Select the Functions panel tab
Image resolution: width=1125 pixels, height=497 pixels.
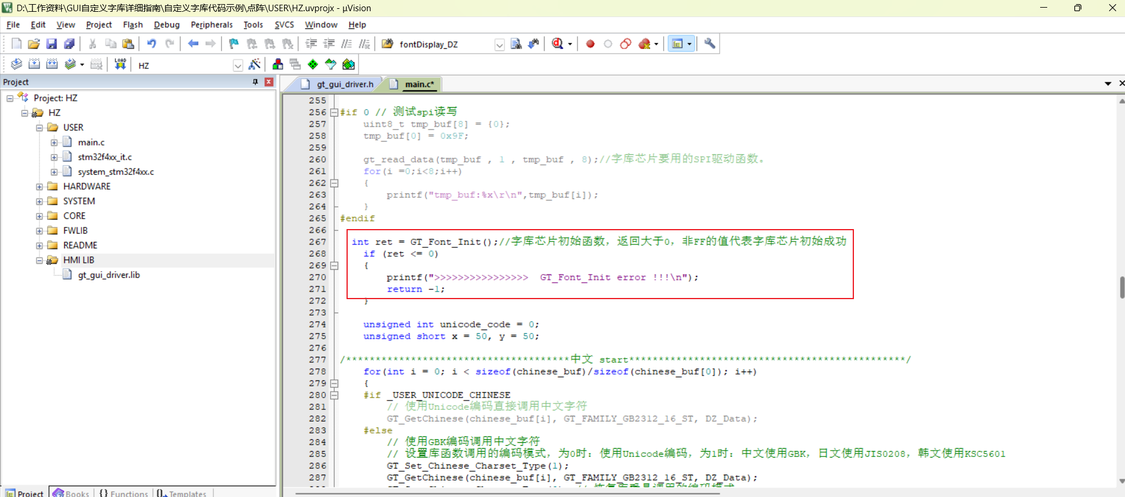[124, 493]
